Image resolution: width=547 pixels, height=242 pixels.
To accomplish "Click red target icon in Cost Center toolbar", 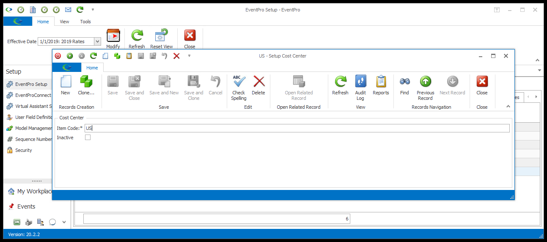I will [x=58, y=56].
